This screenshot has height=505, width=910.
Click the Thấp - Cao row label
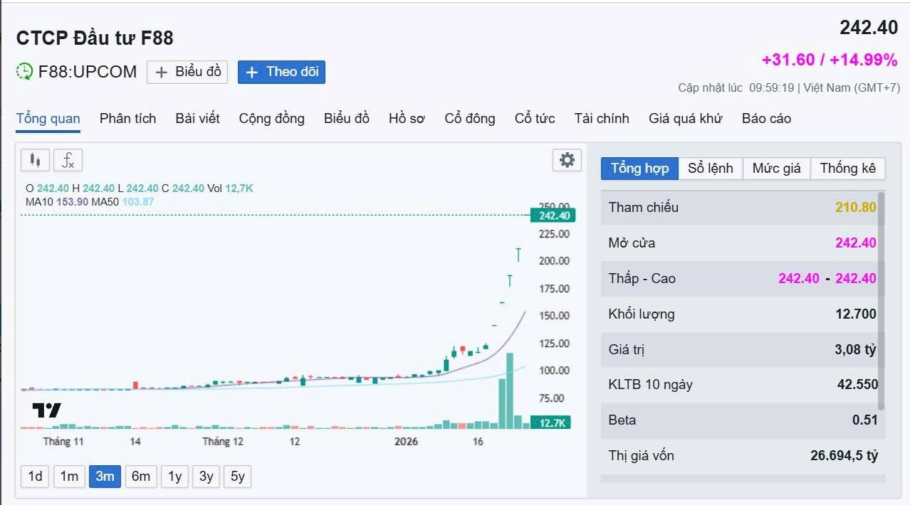642,279
